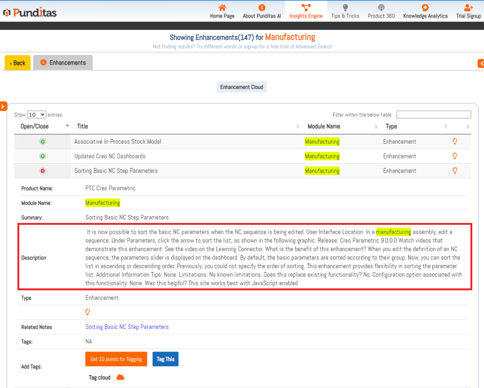
Task: Expand the Associative In-Process Stock Model row
Action: (x=43, y=141)
